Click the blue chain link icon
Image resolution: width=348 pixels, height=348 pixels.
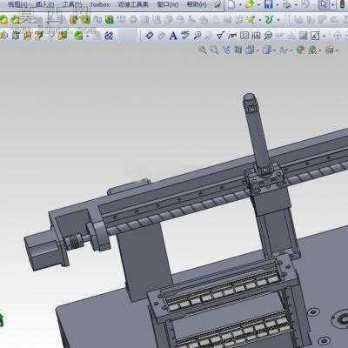click(109, 36)
